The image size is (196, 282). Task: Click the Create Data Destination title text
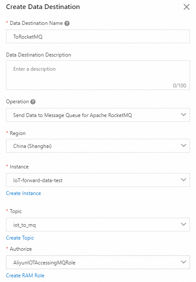[43, 7]
